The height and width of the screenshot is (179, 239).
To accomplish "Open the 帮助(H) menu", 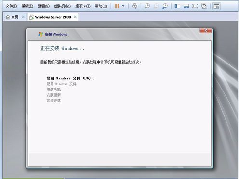I will (101, 6).
